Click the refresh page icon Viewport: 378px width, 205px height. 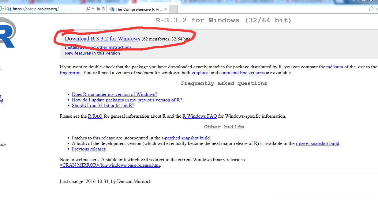(103, 9)
